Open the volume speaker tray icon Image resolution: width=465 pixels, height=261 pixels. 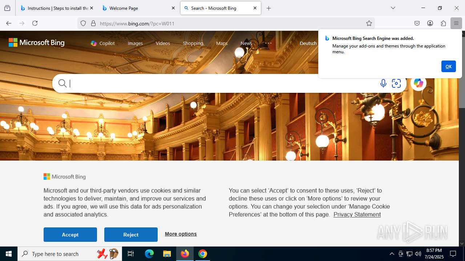[x=418, y=254]
